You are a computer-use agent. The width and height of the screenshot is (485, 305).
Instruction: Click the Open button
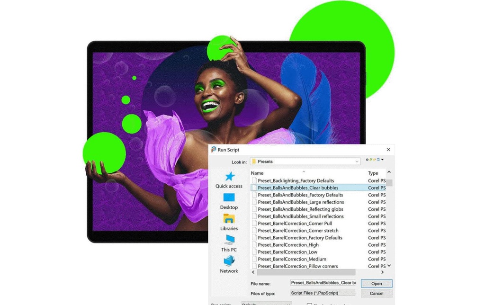[x=377, y=283]
